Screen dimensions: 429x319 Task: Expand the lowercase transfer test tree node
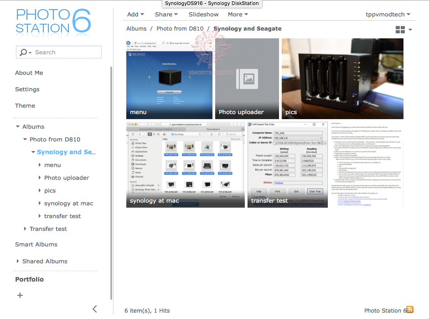39,216
